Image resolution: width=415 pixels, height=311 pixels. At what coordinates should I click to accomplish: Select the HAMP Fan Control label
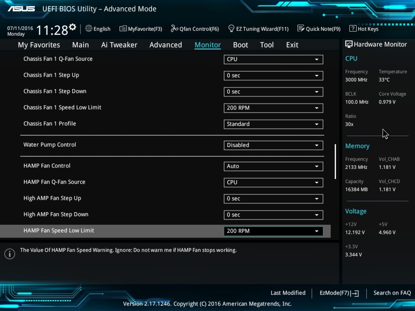[47, 166]
